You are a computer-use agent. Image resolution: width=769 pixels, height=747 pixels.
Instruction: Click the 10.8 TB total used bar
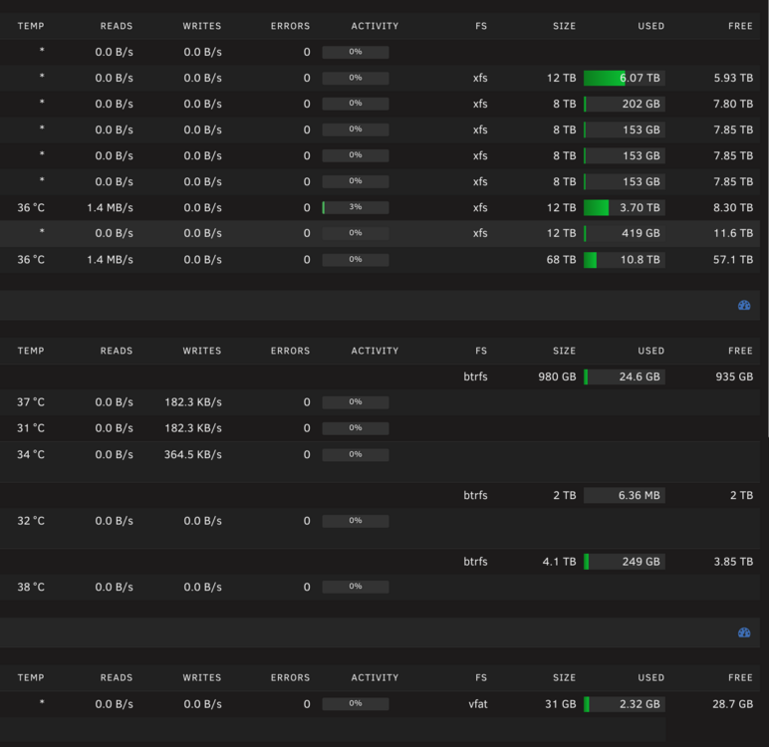click(x=625, y=260)
